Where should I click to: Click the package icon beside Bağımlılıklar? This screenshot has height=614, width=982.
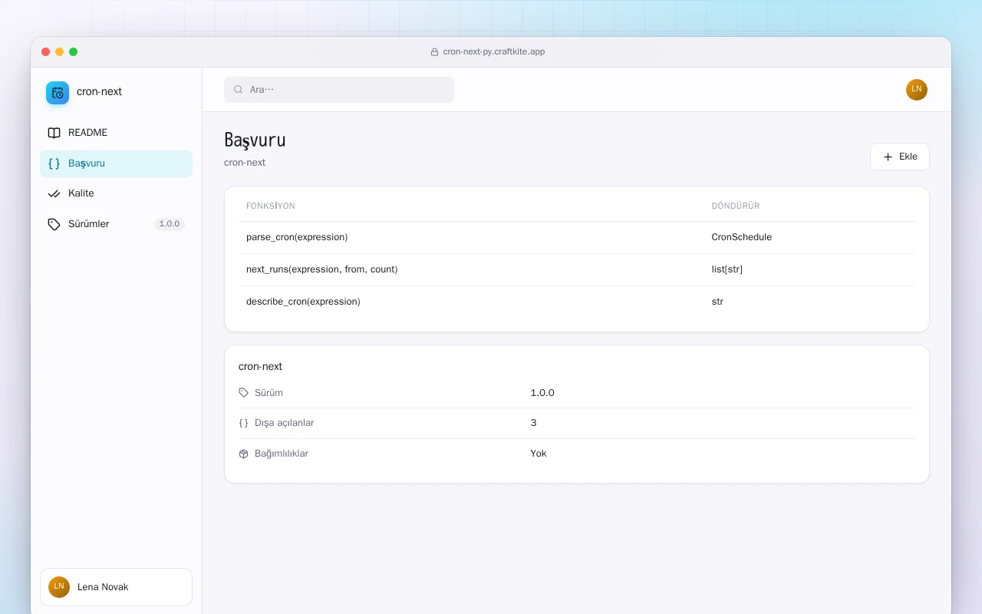click(244, 454)
